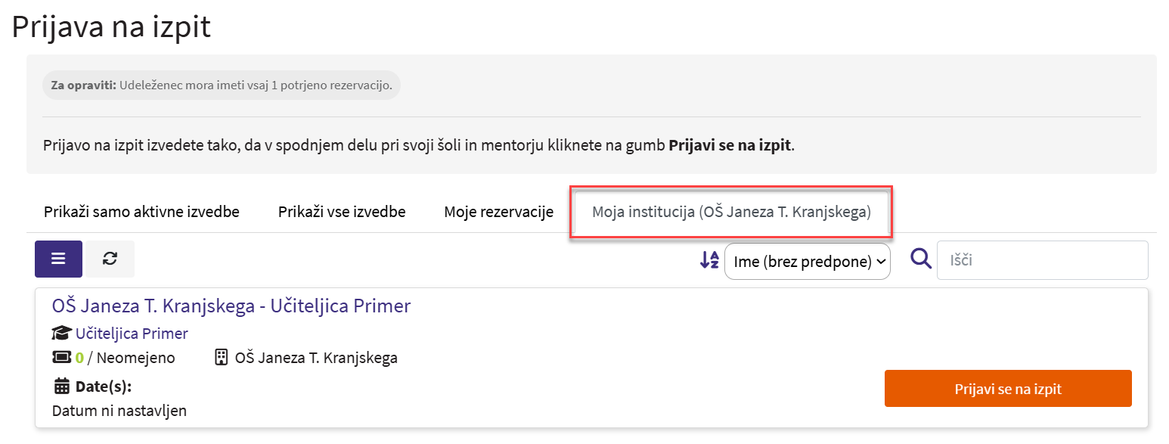
Task: Click the 'Datum ni nastavljen' date text
Action: (x=119, y=411)
